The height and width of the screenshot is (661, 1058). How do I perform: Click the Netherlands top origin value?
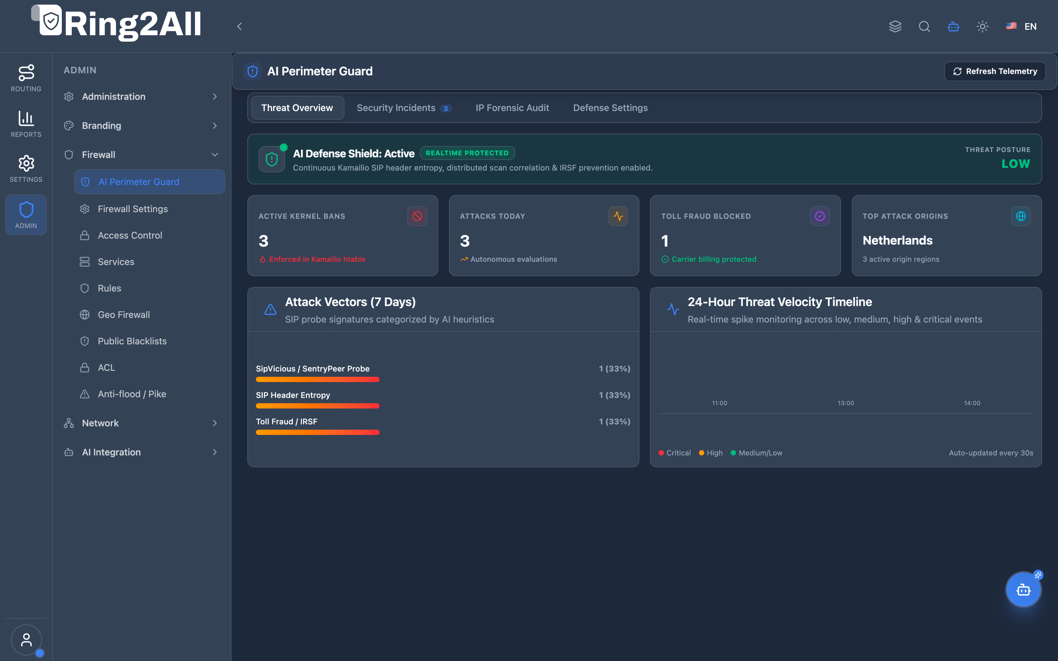tap(897, 241)
